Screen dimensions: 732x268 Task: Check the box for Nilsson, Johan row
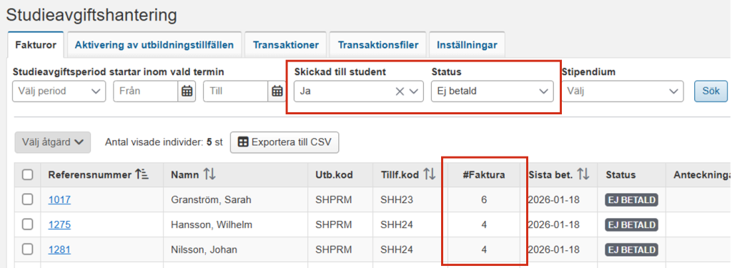pos(28,249)
